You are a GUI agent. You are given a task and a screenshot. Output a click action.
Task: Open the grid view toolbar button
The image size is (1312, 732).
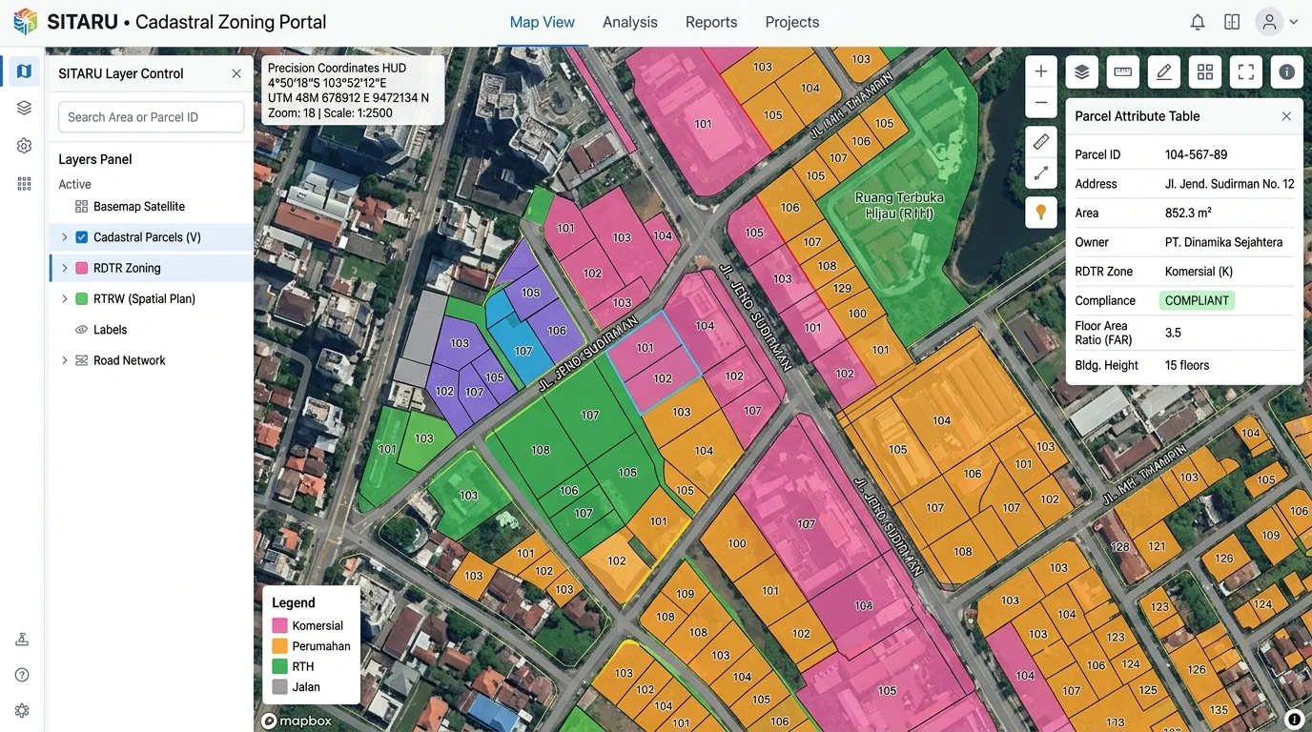click(1205, 71)
